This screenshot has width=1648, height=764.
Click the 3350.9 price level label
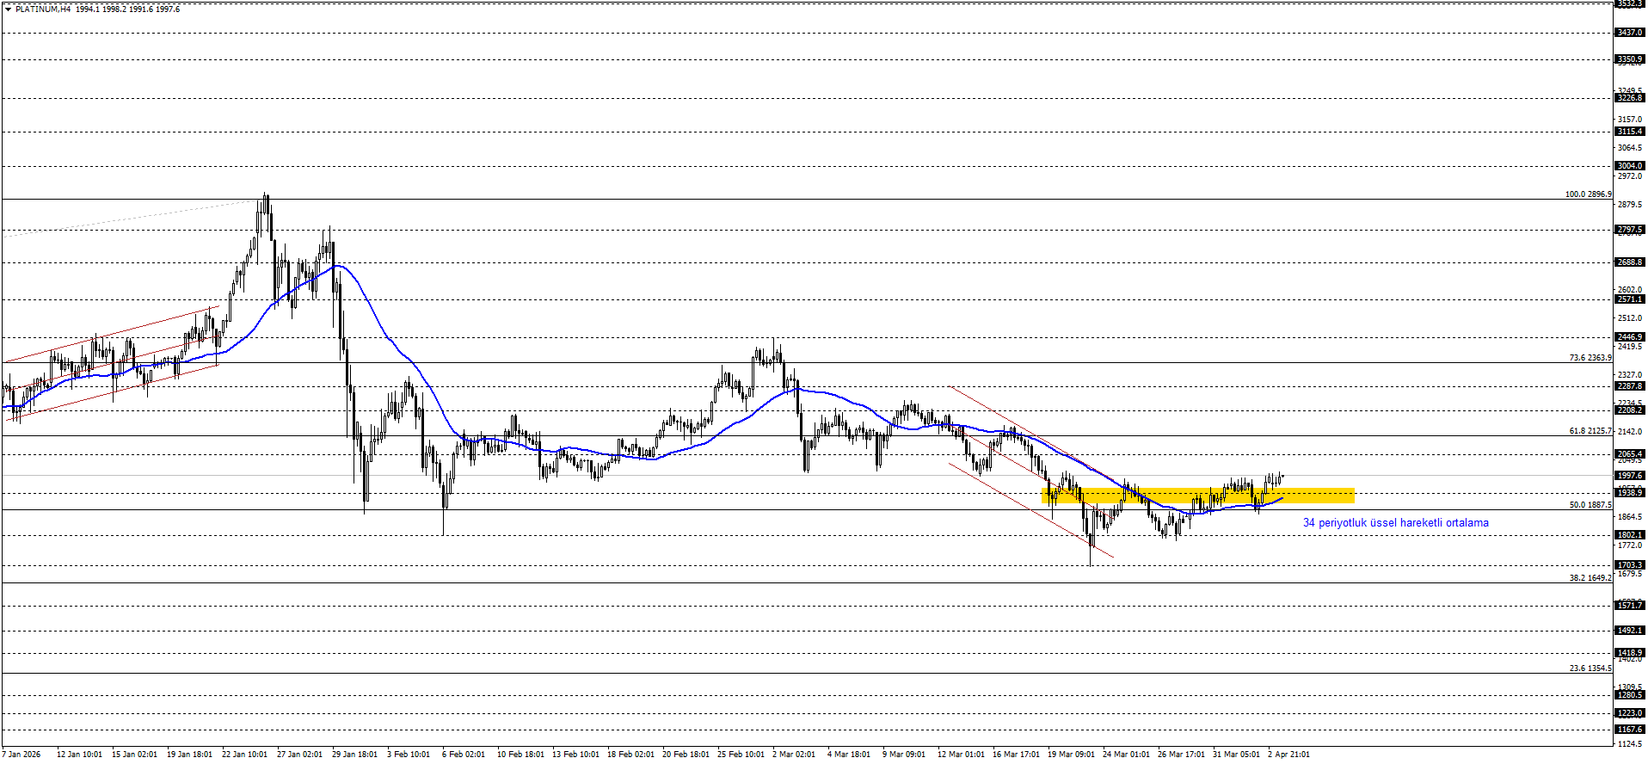click(1630, 60)
